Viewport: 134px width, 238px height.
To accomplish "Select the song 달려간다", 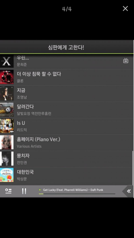I will 67,110.
